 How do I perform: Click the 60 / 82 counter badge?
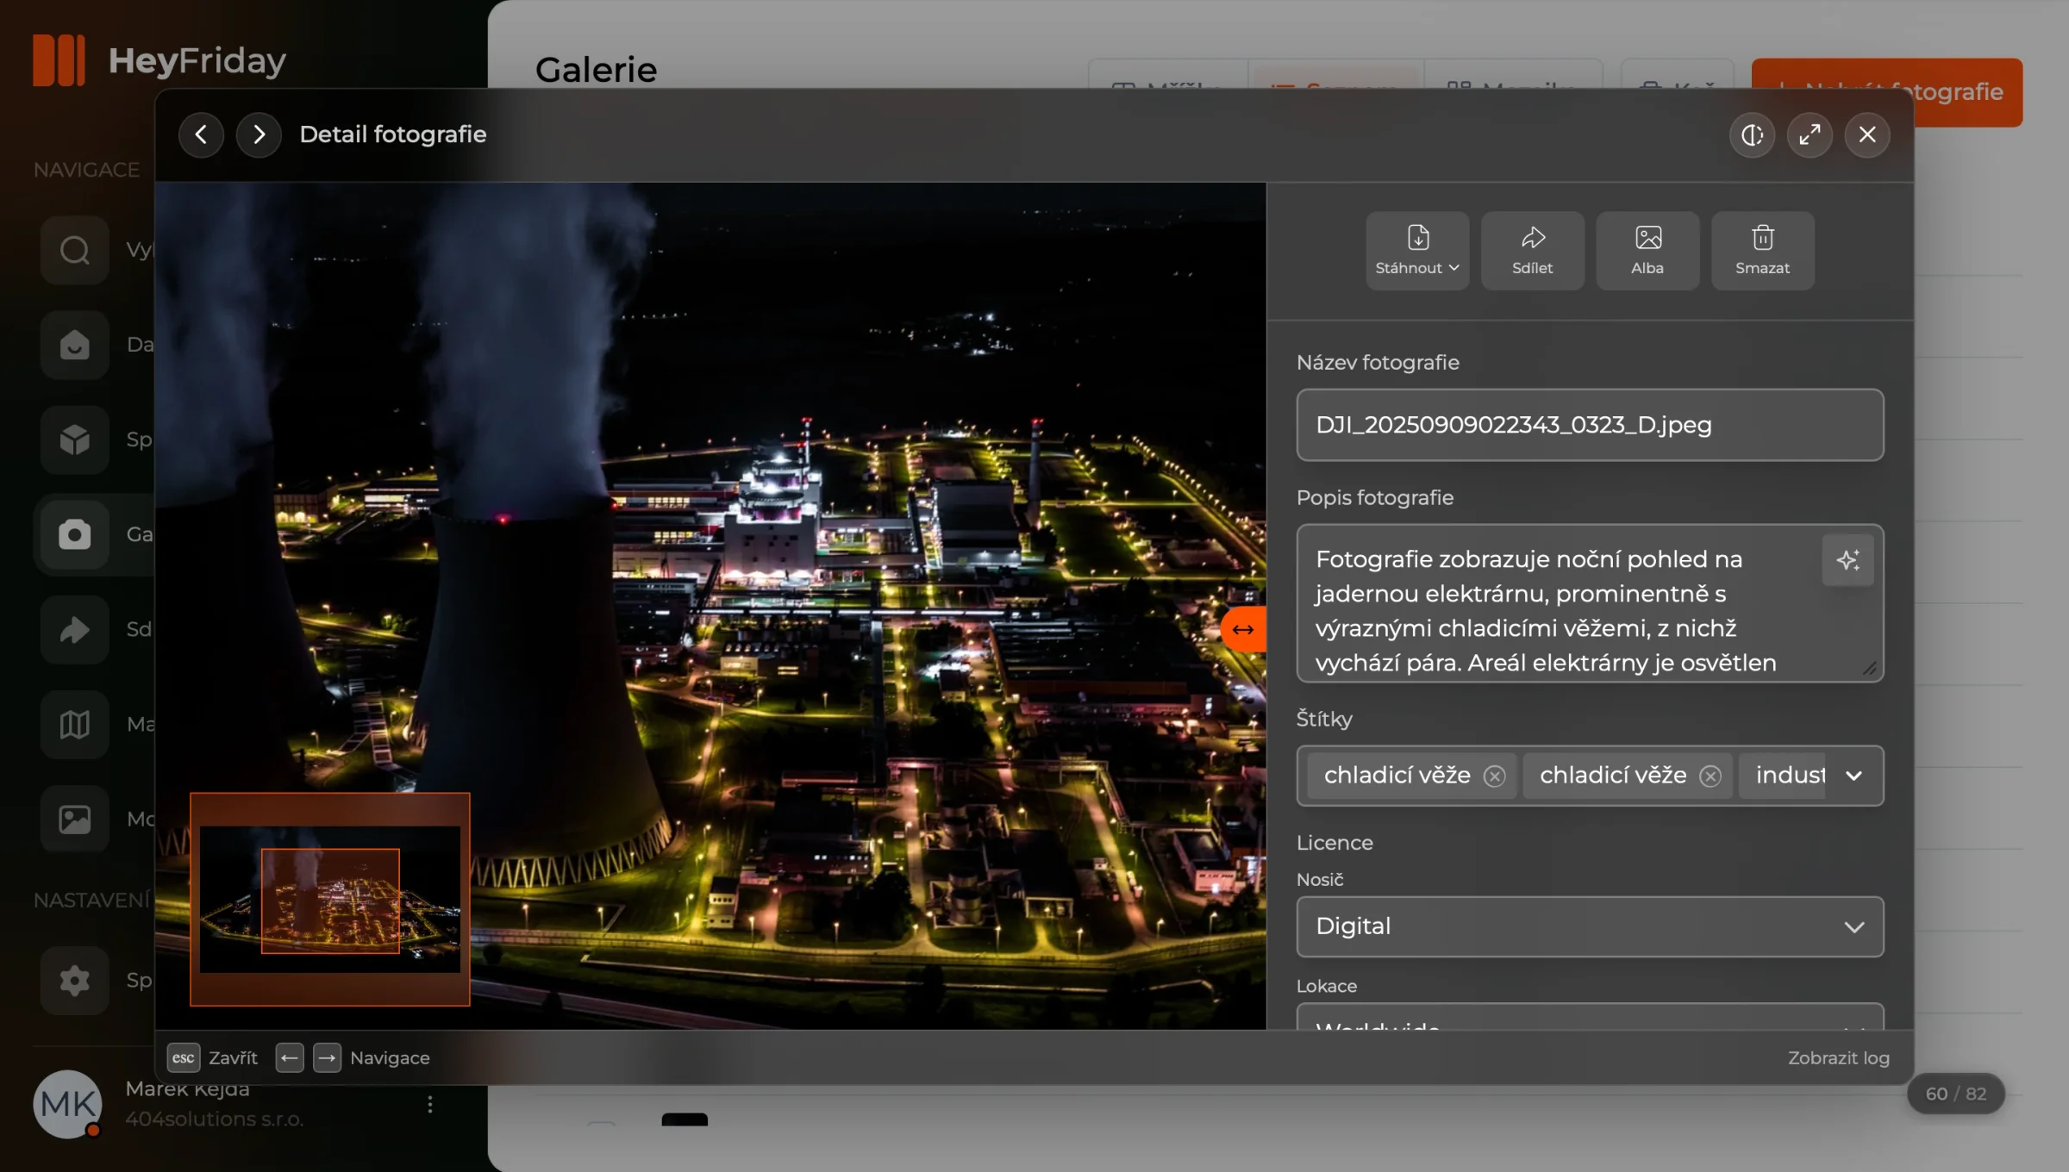click(x=1955, y=1094)
